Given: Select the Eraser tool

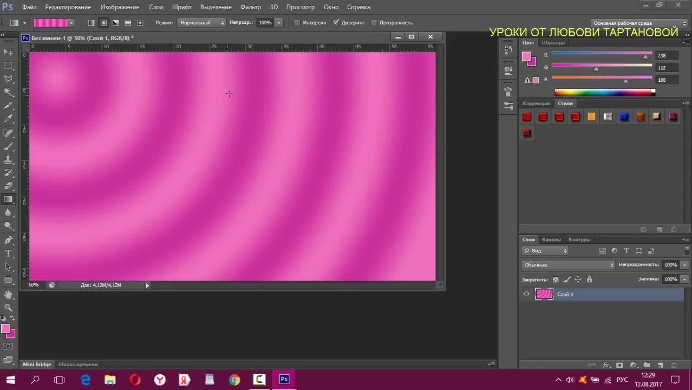Looking at the screenshot, I should point(8,186).
